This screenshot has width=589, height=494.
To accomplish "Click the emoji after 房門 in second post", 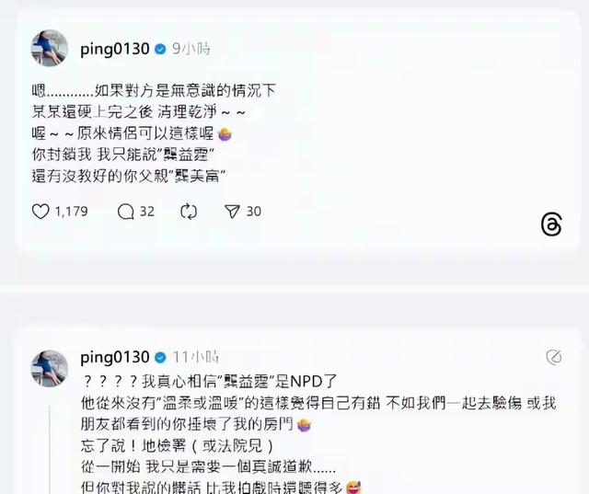I will tap(304, 425).
